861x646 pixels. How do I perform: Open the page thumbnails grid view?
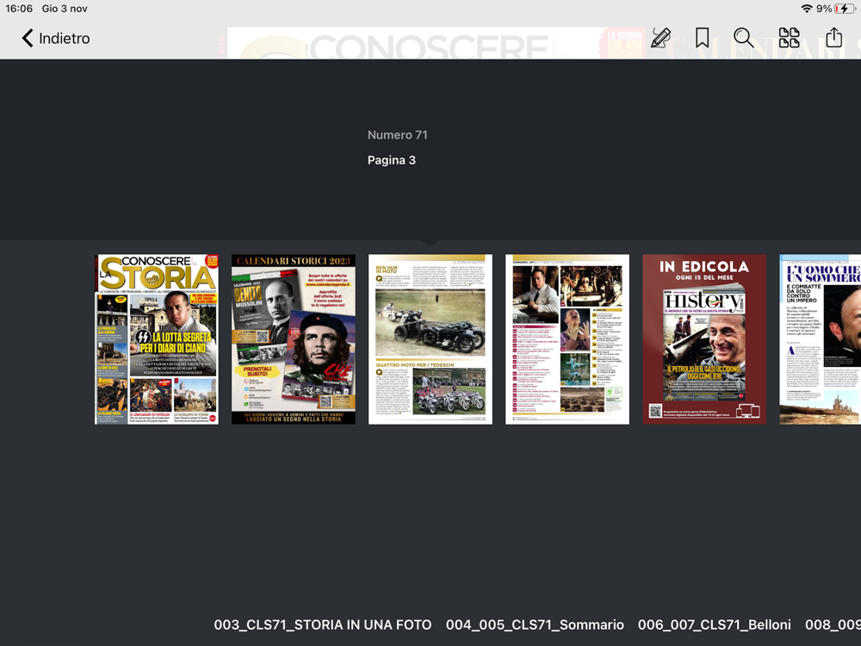pos(789,38)
